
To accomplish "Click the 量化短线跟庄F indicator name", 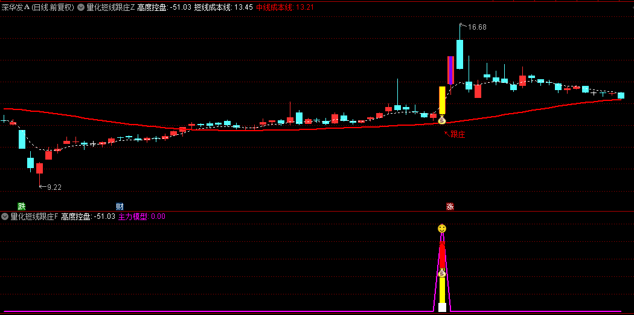I will 35,216.
